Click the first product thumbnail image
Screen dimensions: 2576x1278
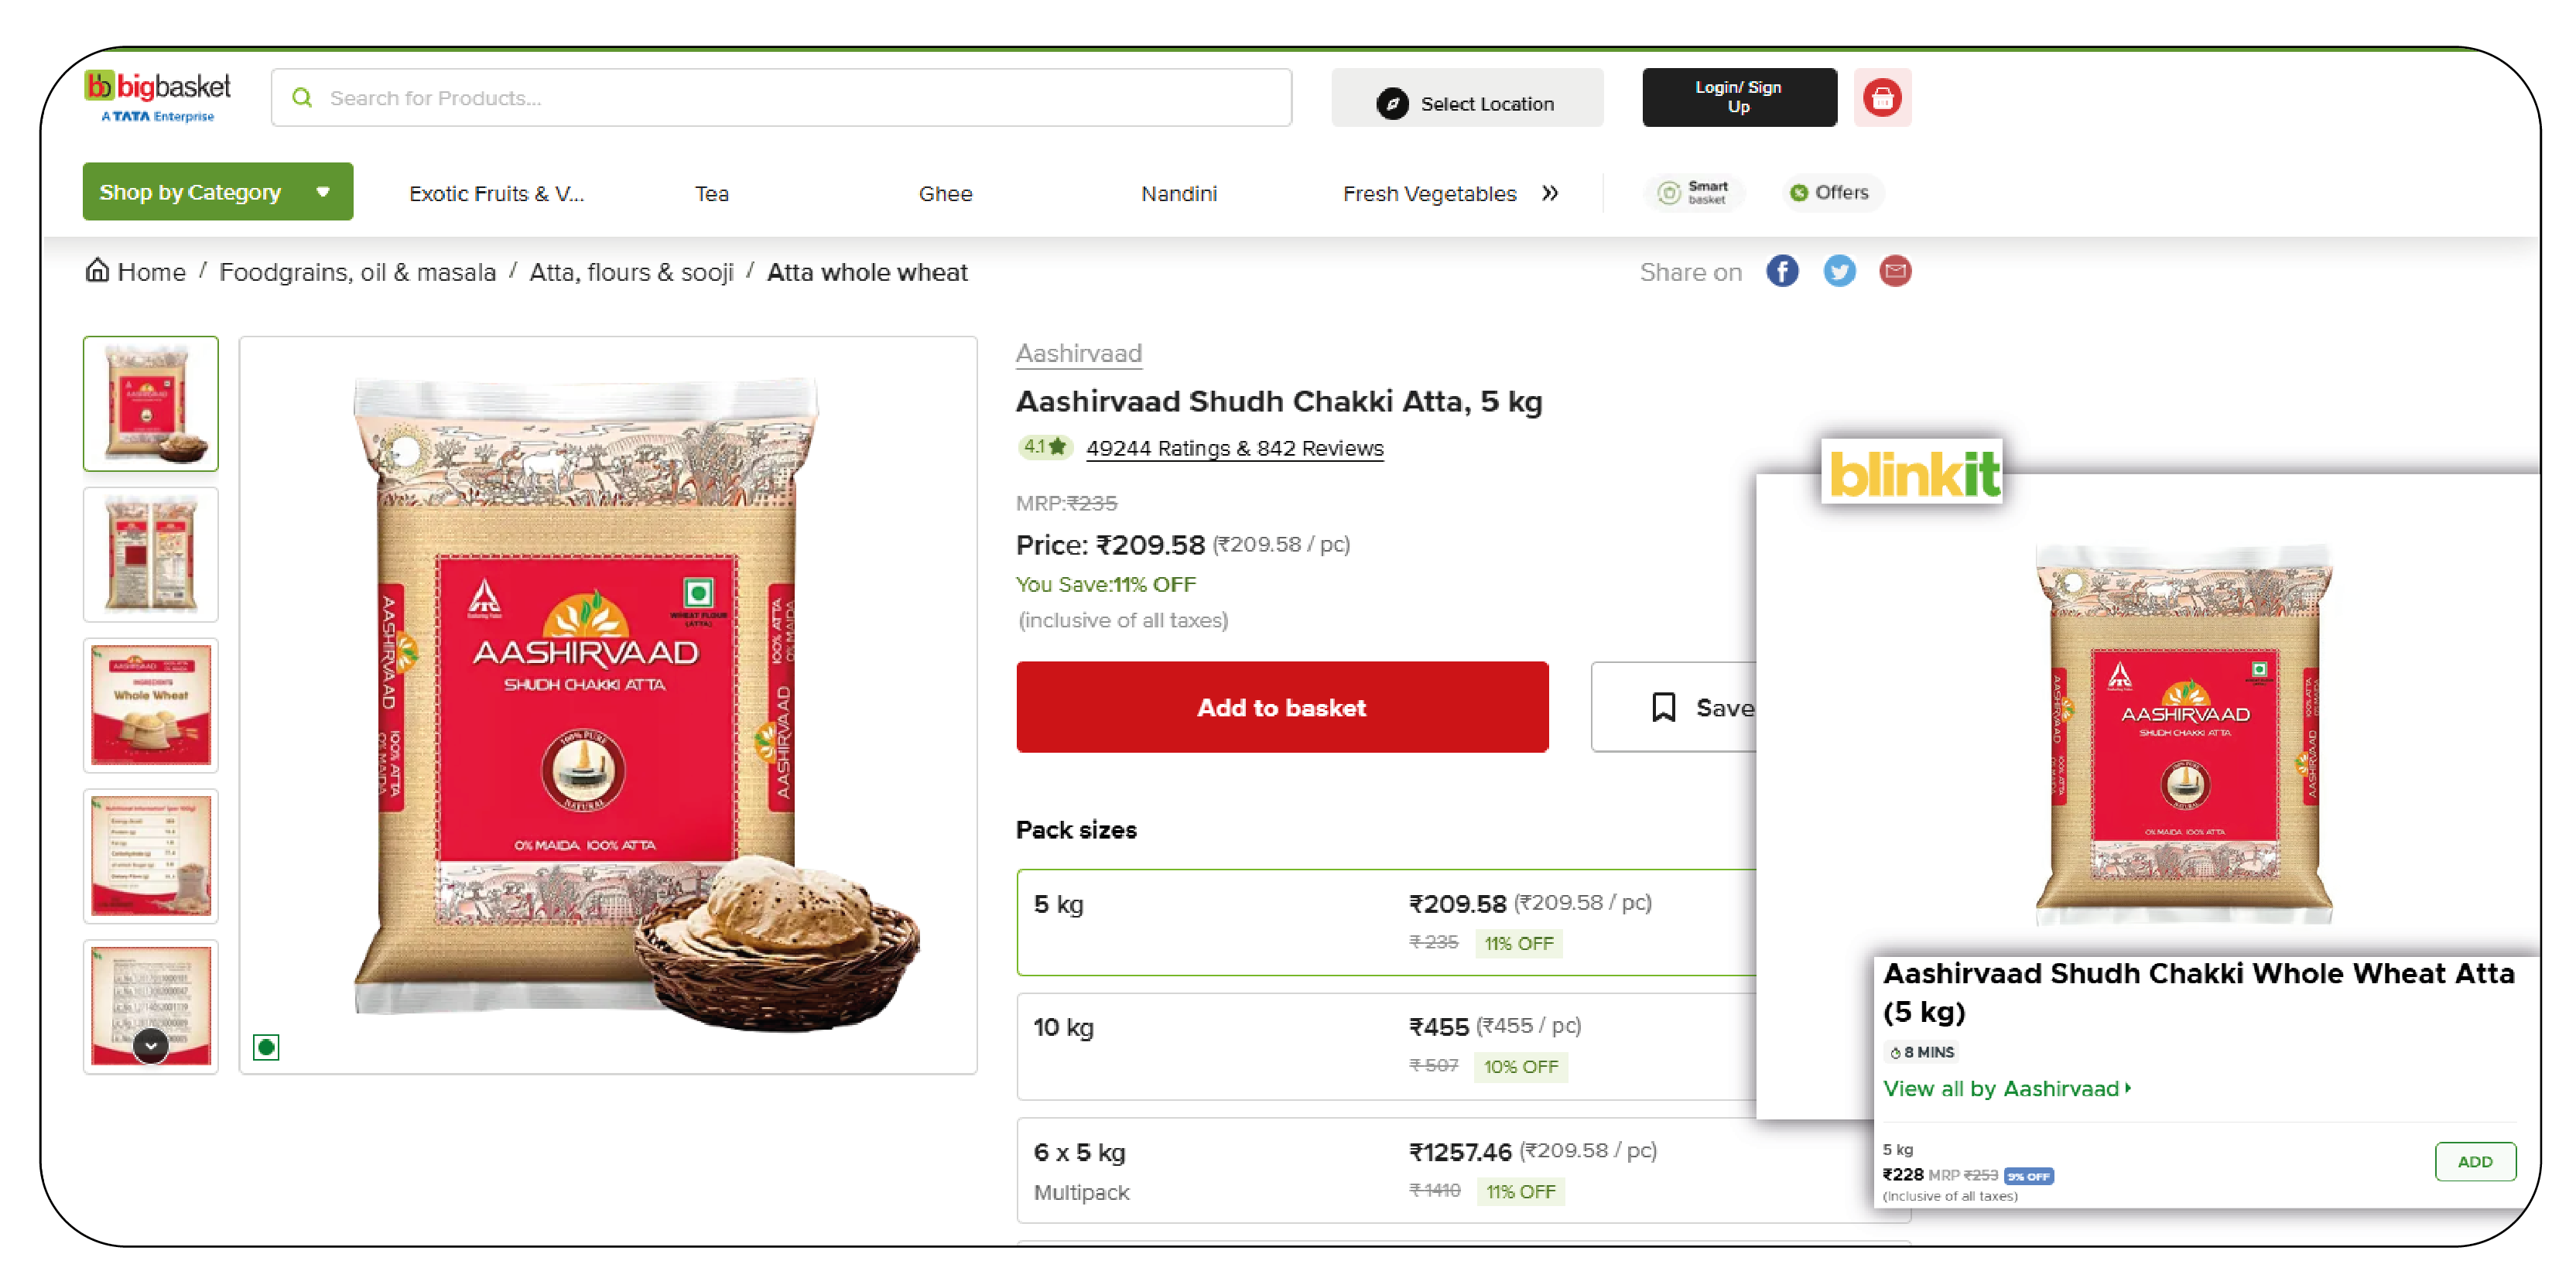151,401
